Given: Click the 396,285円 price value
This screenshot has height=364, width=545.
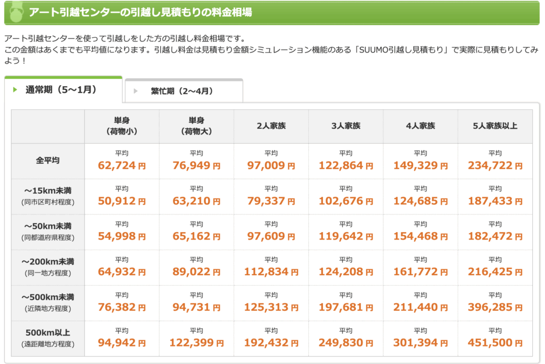Looking at the screenshot, I should point(495,308).
